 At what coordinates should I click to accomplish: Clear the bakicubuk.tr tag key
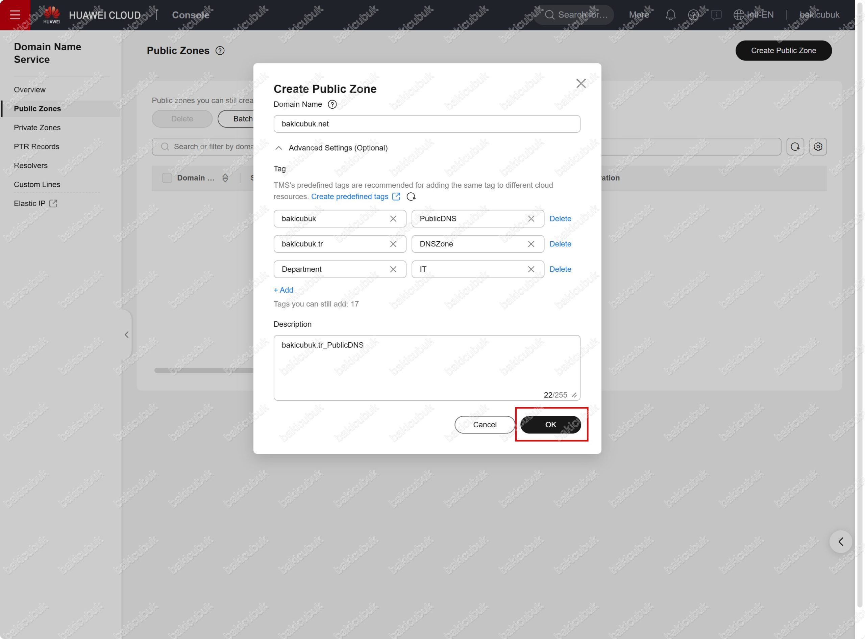(x=393, y=244)
